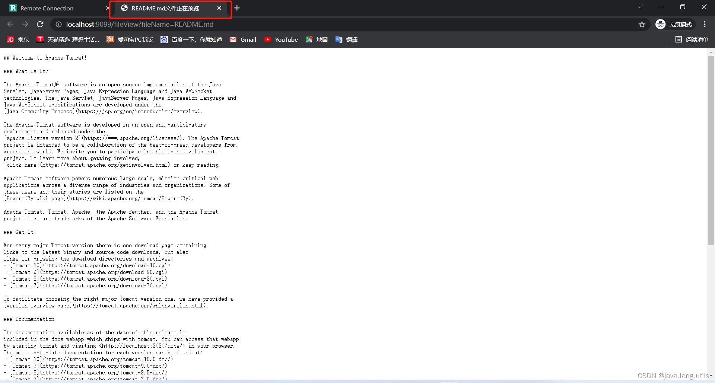This screenshot has width=715, height=383.
Task: Open the 京东 bookmark
Action: point(18,39)
